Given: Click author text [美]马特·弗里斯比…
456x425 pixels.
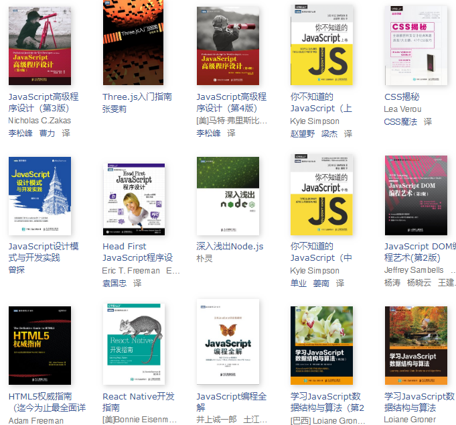Looking at the screenshot, I should tap(232, 121).
